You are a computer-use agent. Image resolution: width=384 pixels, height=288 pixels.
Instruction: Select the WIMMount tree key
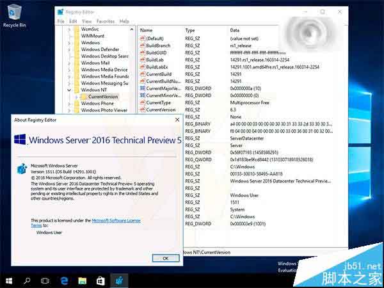[93, 36]
